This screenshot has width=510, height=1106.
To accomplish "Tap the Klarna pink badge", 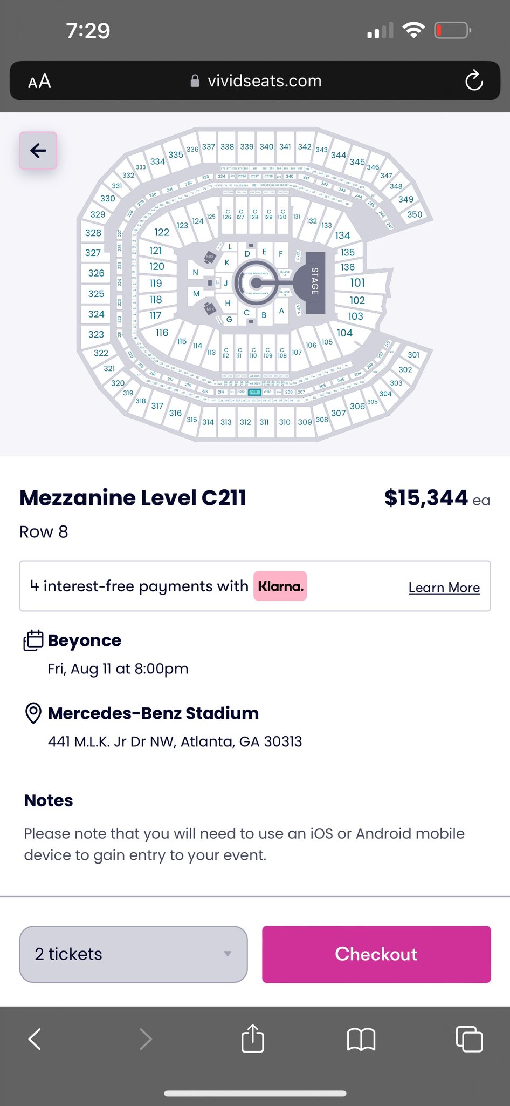I will point(280,586).
